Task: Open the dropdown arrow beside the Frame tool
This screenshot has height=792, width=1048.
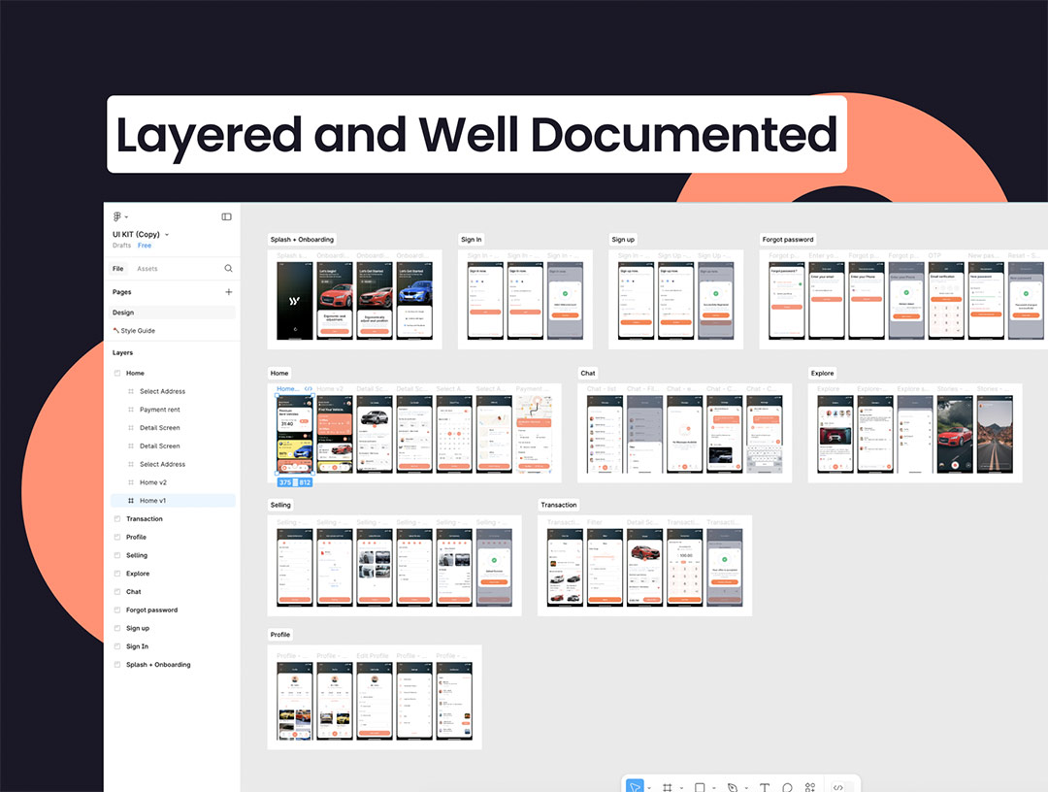Action: pos(681,788)
